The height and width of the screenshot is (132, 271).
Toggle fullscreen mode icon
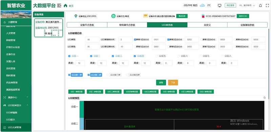267,5
